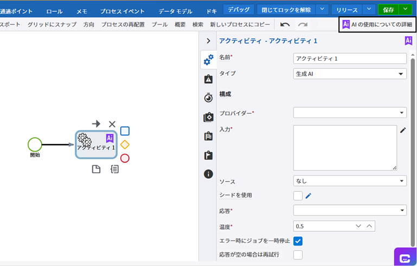Viewport: 417px width, 266px height.
Task: Add a new activity with blue square
Action: (125, 131)
